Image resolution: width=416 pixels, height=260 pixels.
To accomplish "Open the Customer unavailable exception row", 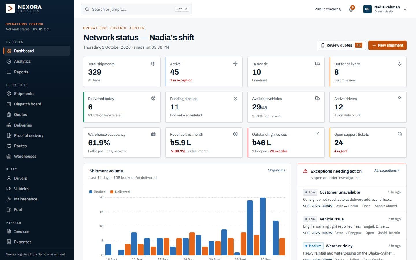I will click(x=352, y=199).
